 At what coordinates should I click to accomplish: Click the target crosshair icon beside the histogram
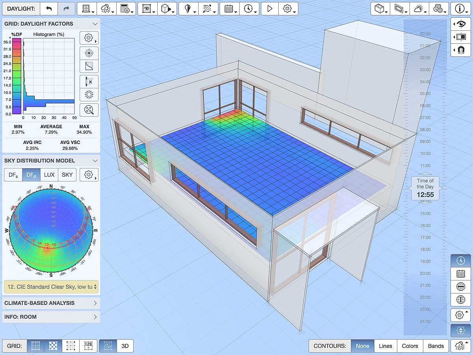89,53
